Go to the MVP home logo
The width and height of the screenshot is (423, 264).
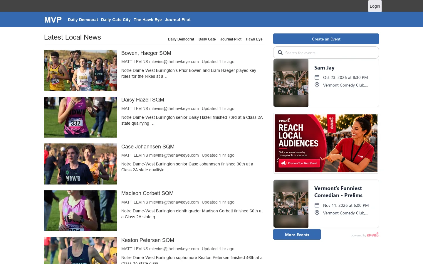pyautogui.click(x=53, y=20)
